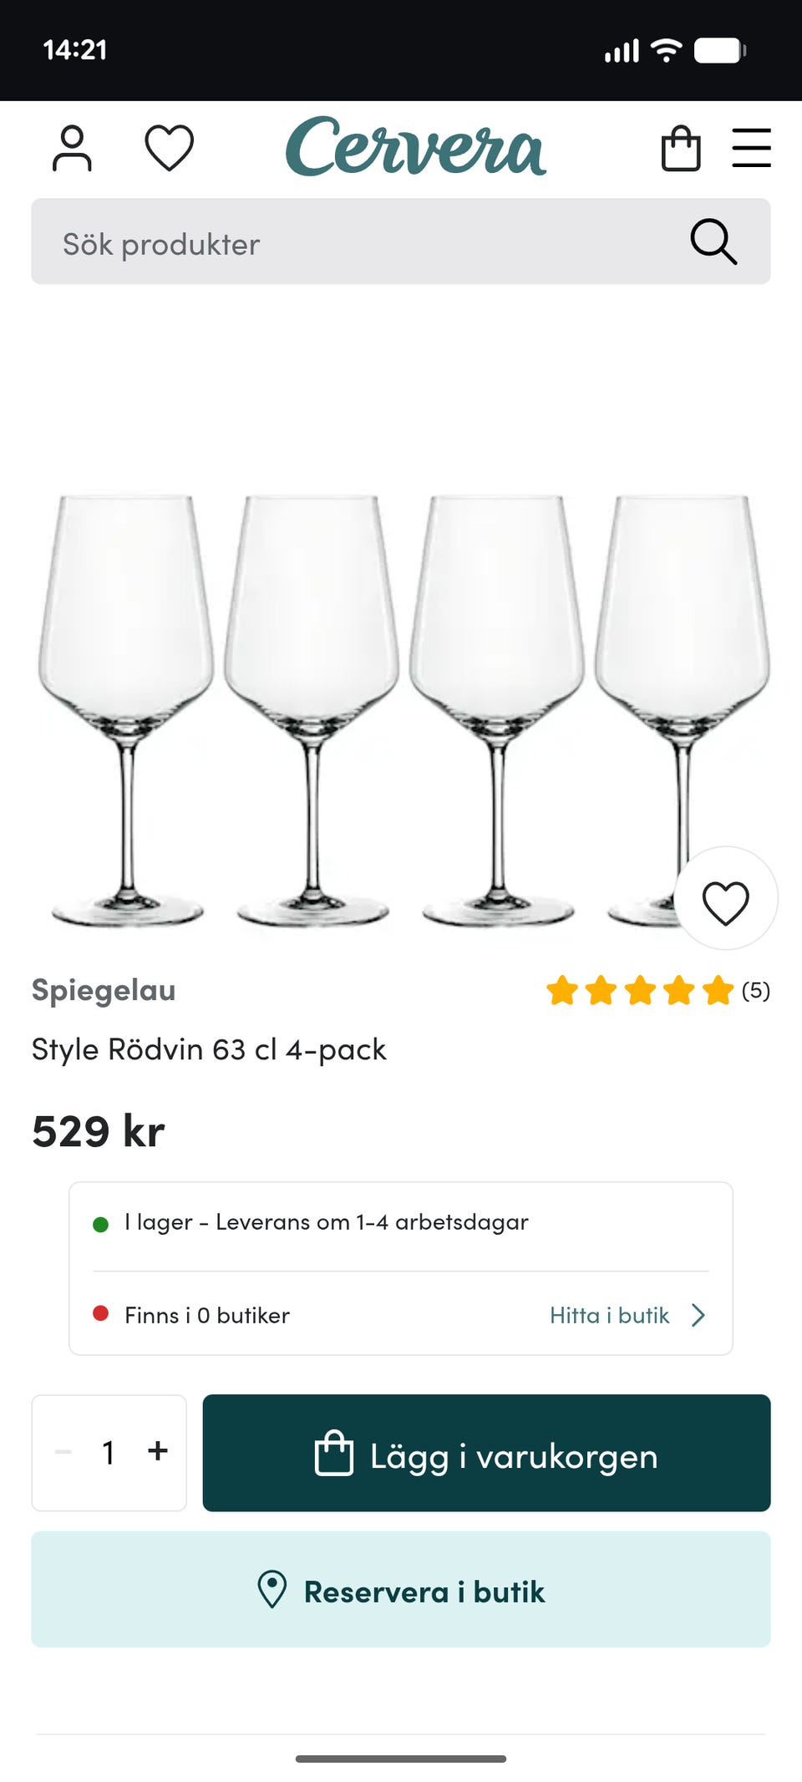Viewport: 802px width, 1782px height.
Task: Tap the Sök produkter search field
Action: [334, 241]
